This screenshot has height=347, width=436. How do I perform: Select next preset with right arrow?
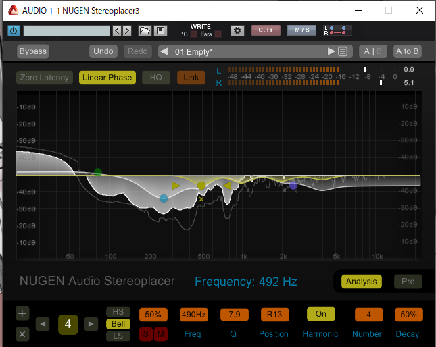coord(331,51)
